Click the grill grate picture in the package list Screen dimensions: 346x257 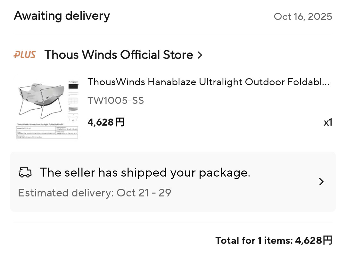tap(73, 101)
